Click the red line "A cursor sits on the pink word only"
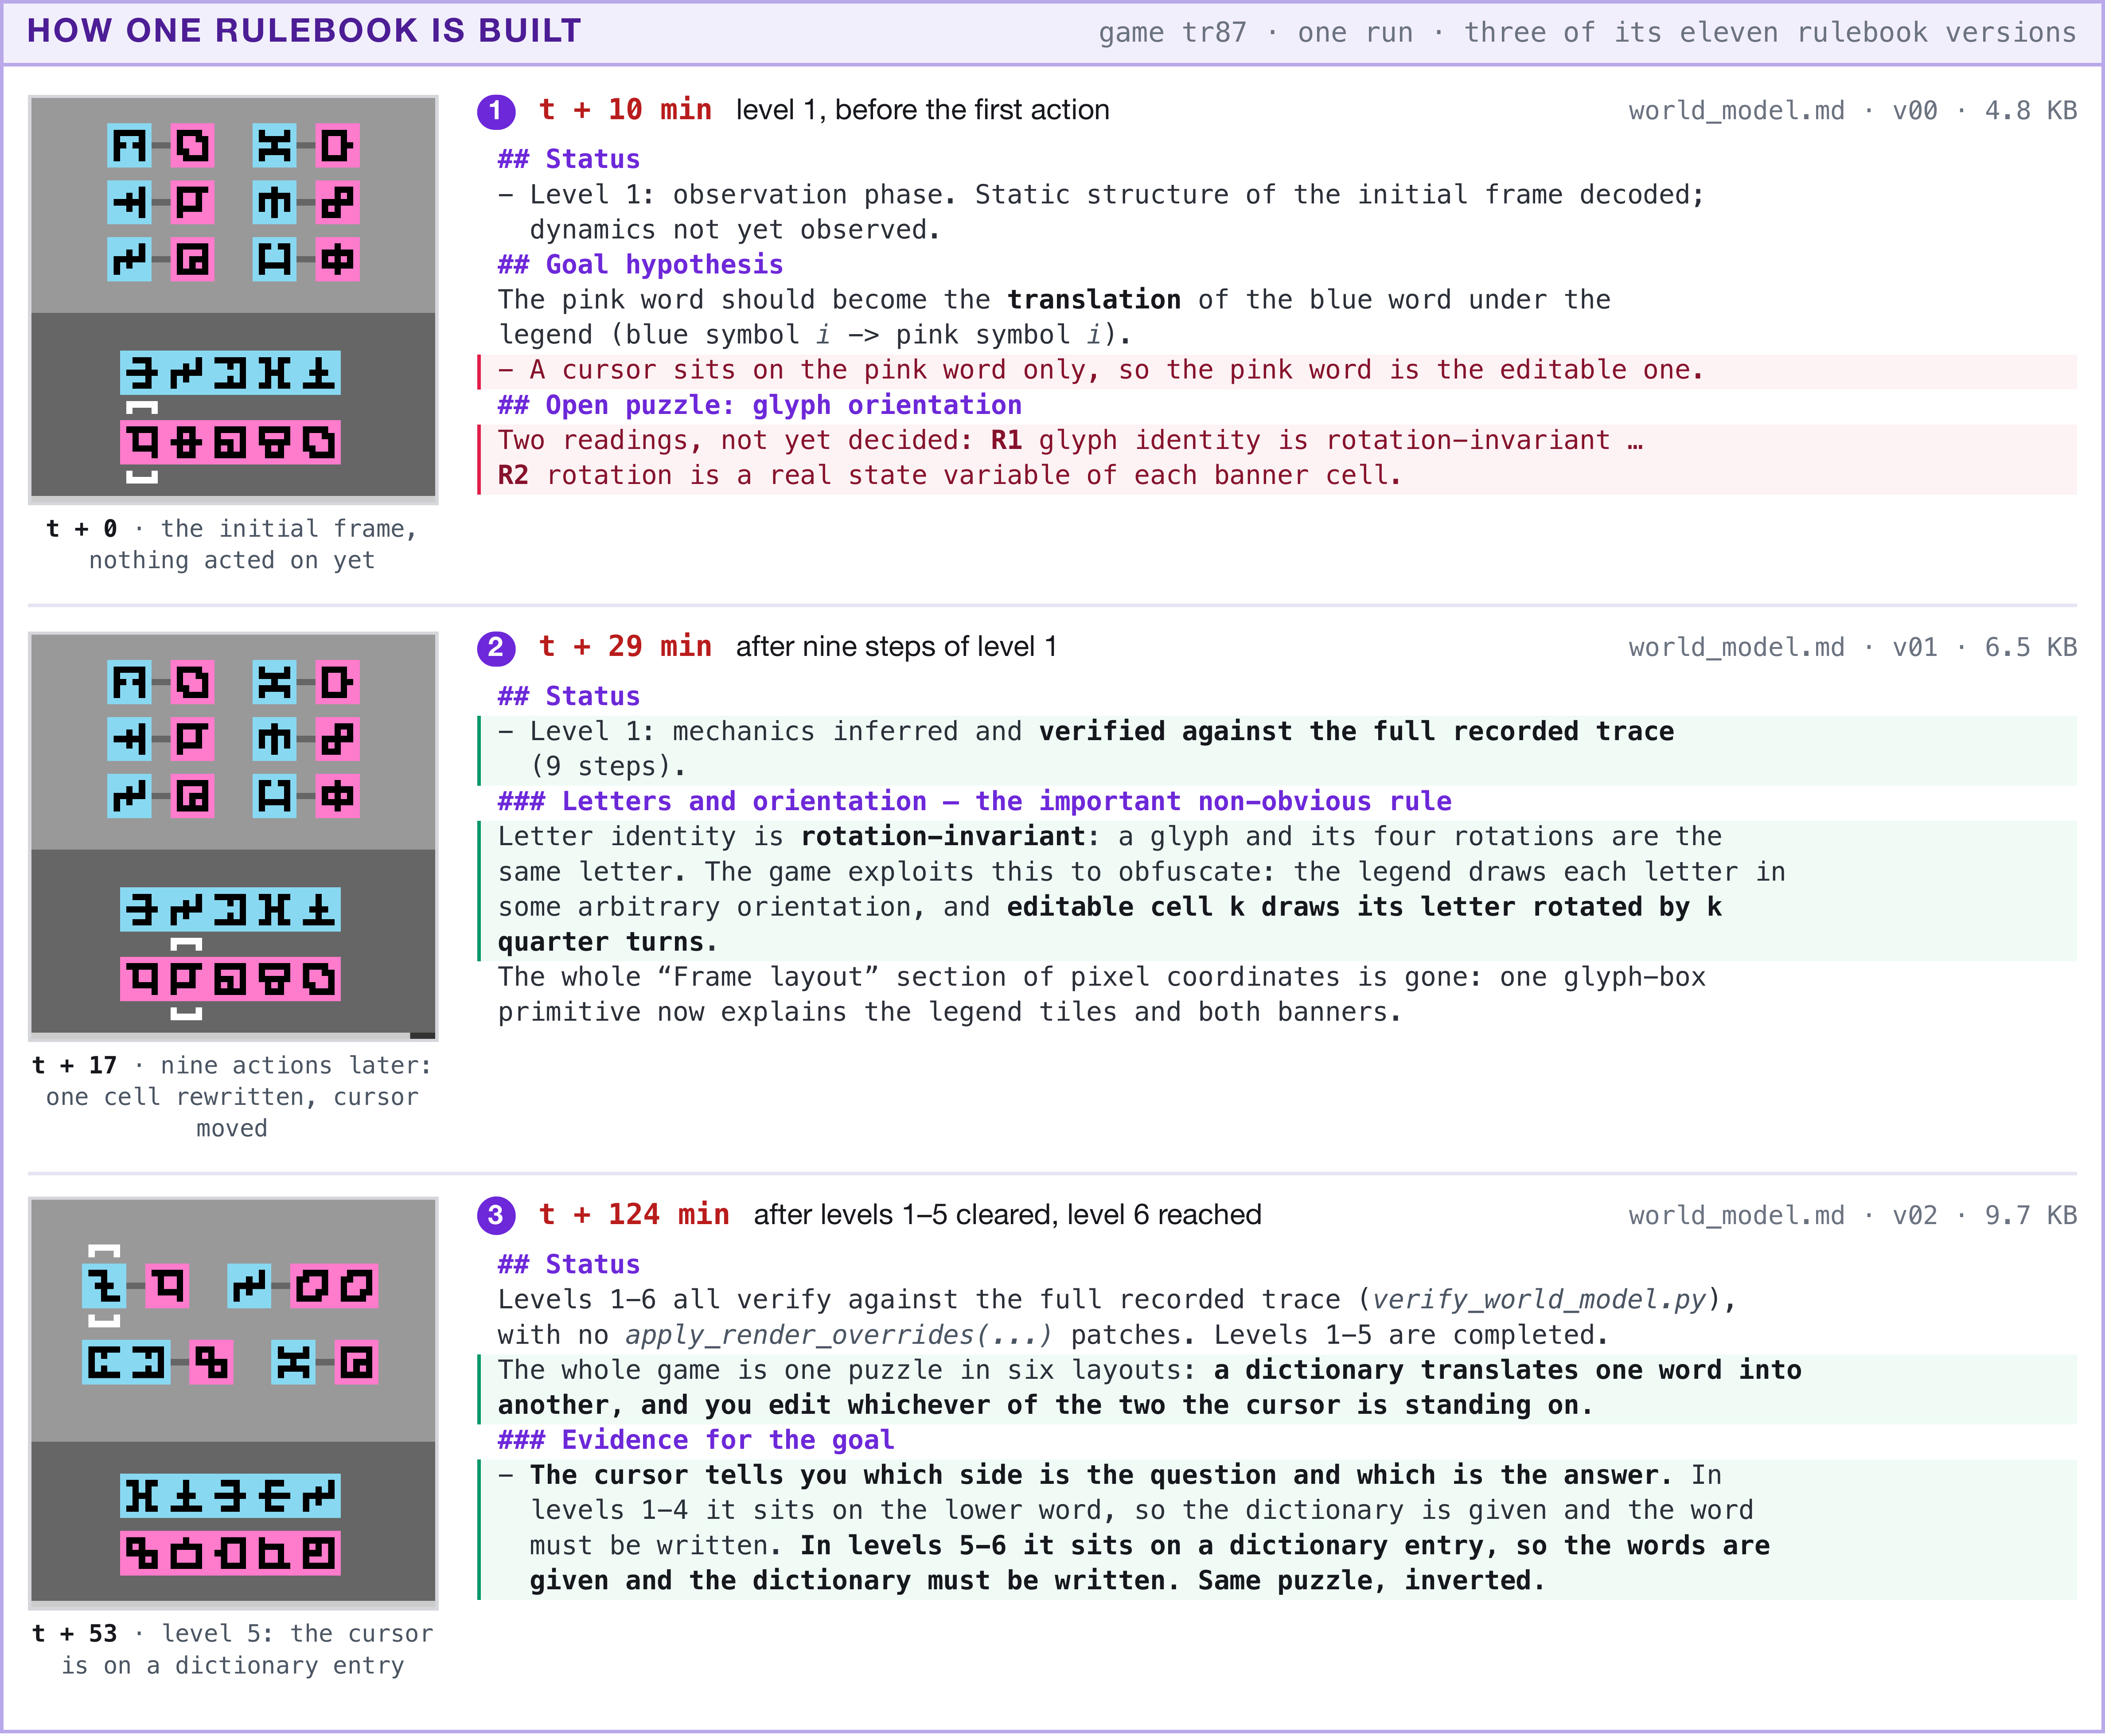The image size is (2105, 1736). click(x=1101, y=371)
